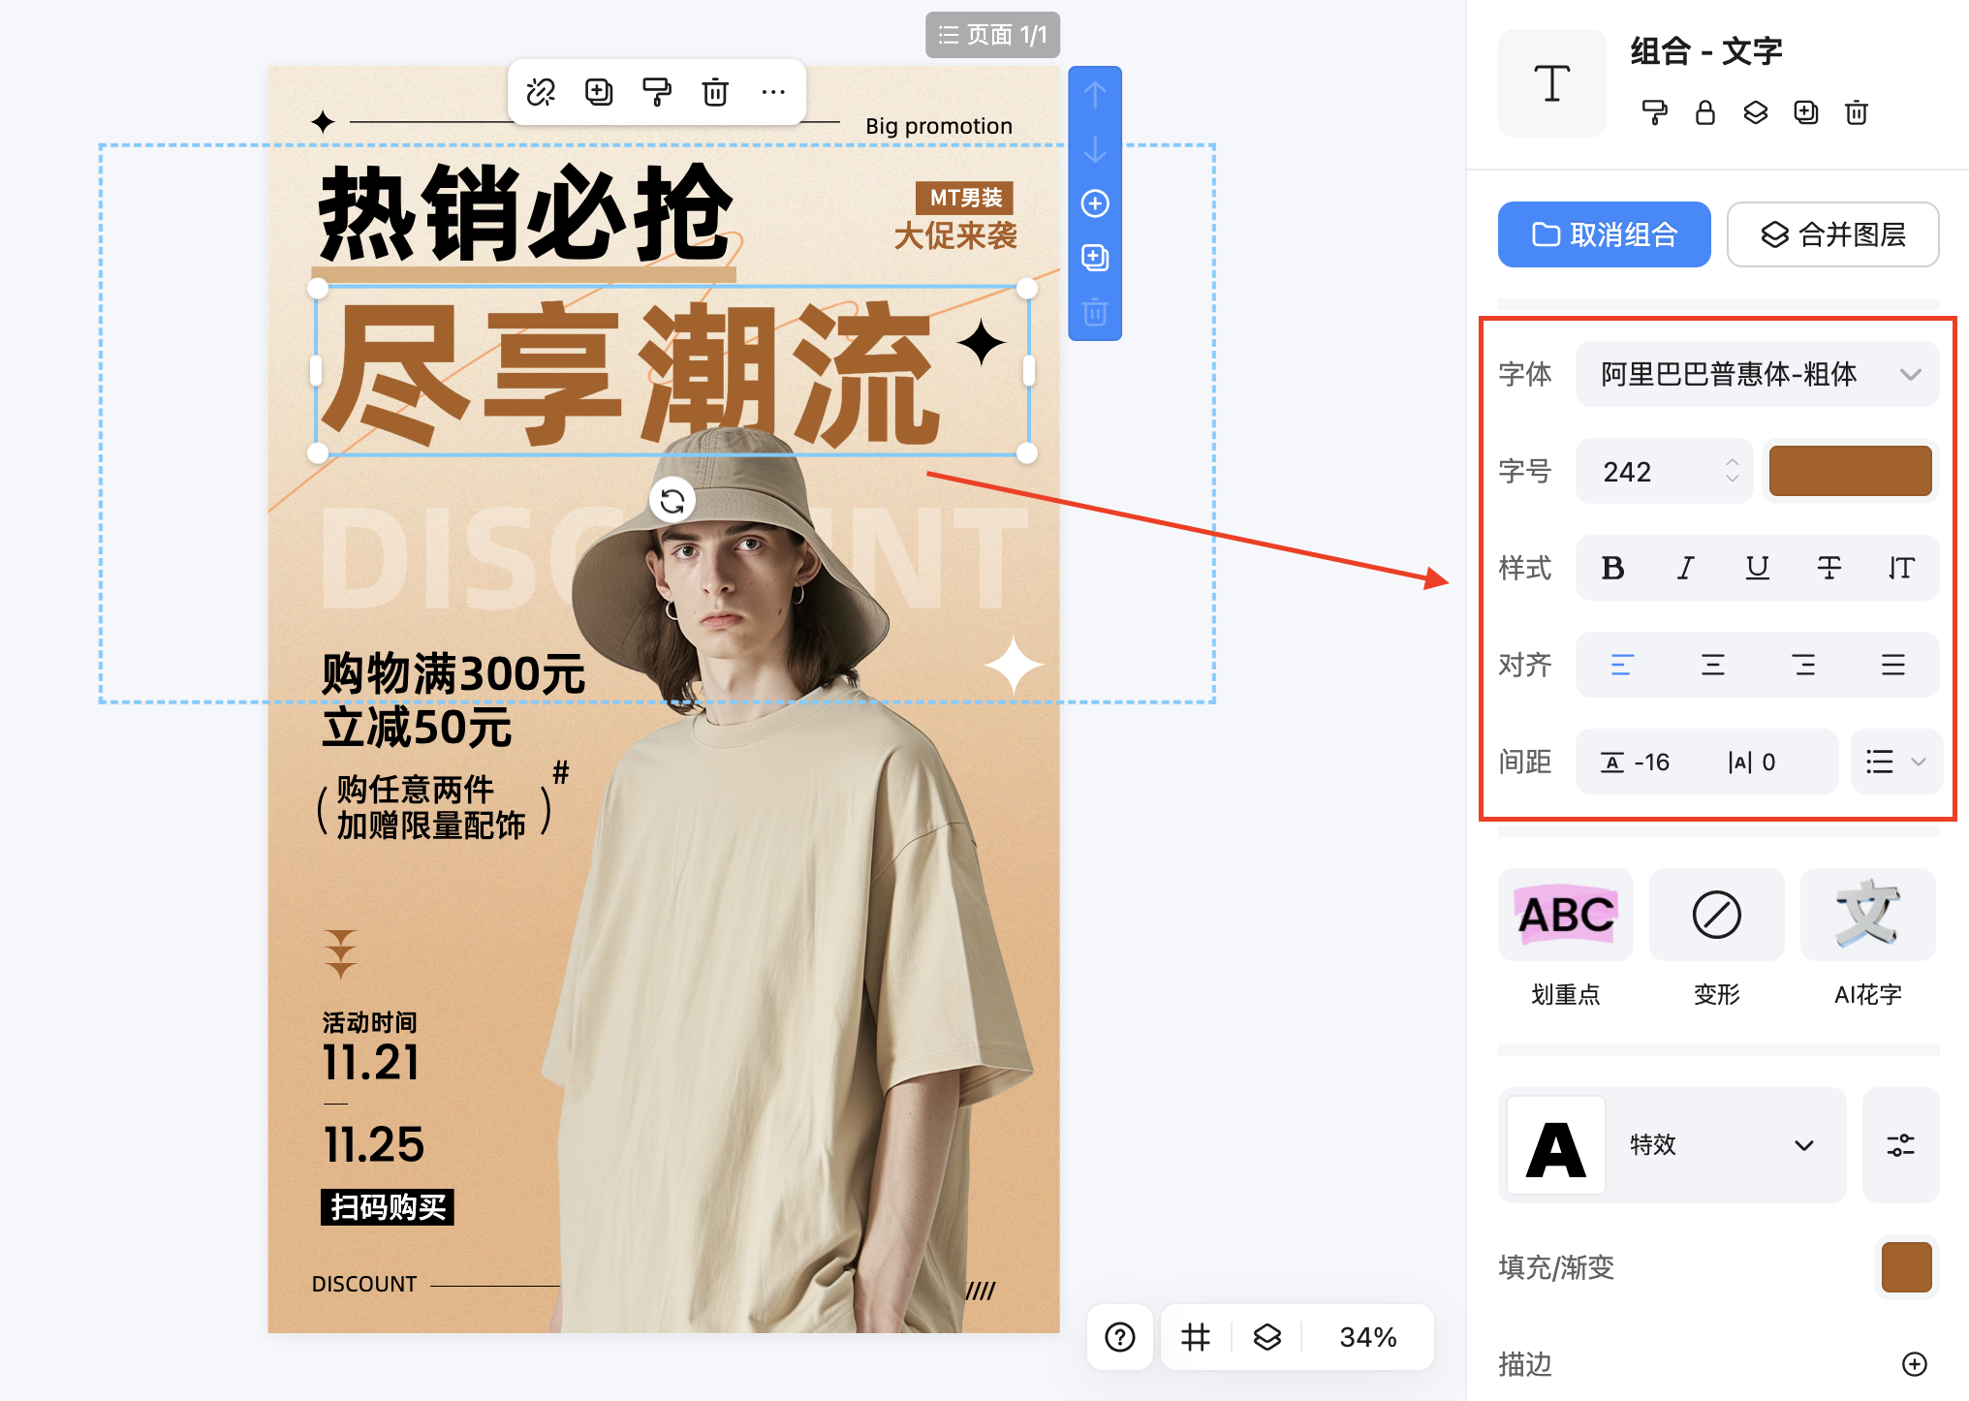
Task: Click the 合并图层 merge layers button
Action: [1831, 234]
